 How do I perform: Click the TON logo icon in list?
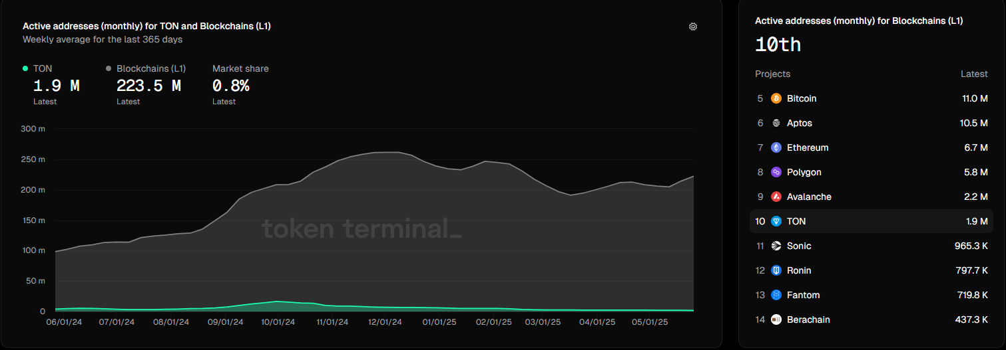(776, 221)
